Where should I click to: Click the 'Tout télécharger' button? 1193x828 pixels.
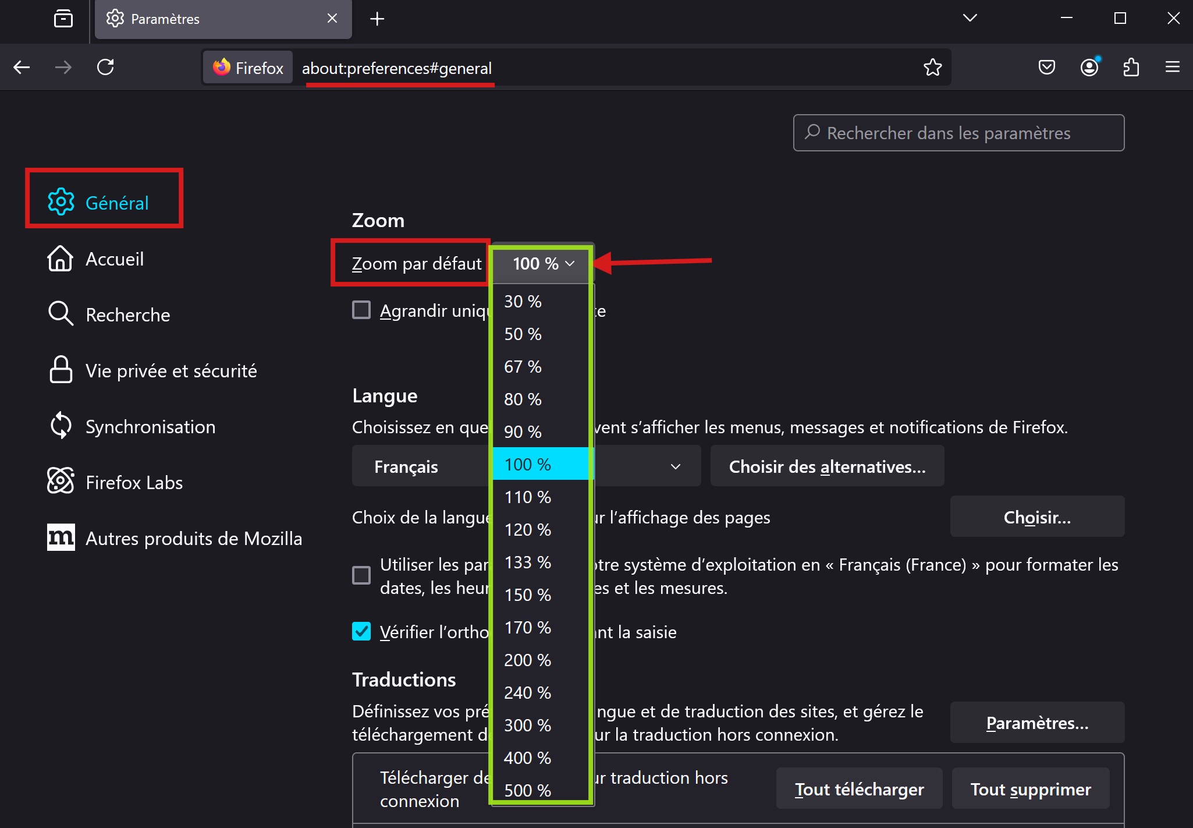(859, 789)
